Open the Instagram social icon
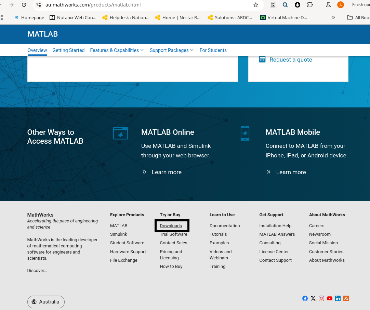The image size is (370, 310). point(321,298)
